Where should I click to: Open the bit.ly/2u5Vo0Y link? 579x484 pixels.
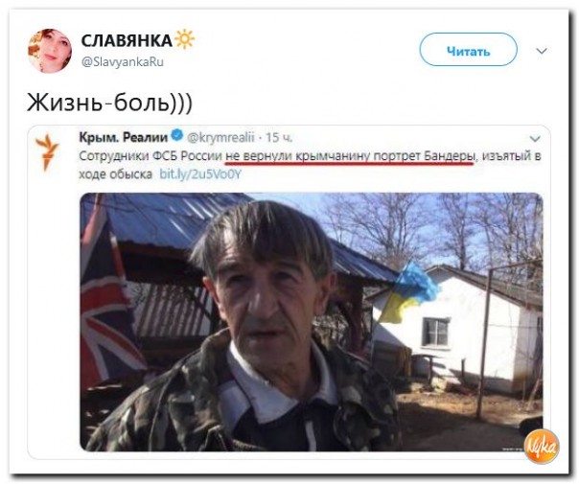pyautogui.click(x=200, y=173)
